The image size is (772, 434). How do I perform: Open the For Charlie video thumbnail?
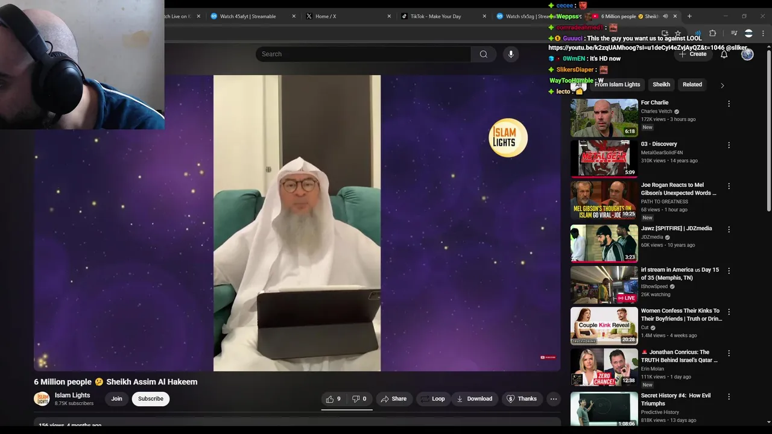[604, 118]
